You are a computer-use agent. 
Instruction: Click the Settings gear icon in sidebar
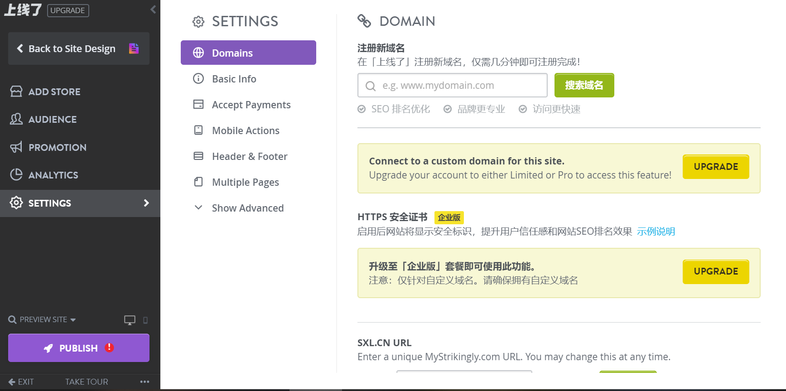coord(16,203)
